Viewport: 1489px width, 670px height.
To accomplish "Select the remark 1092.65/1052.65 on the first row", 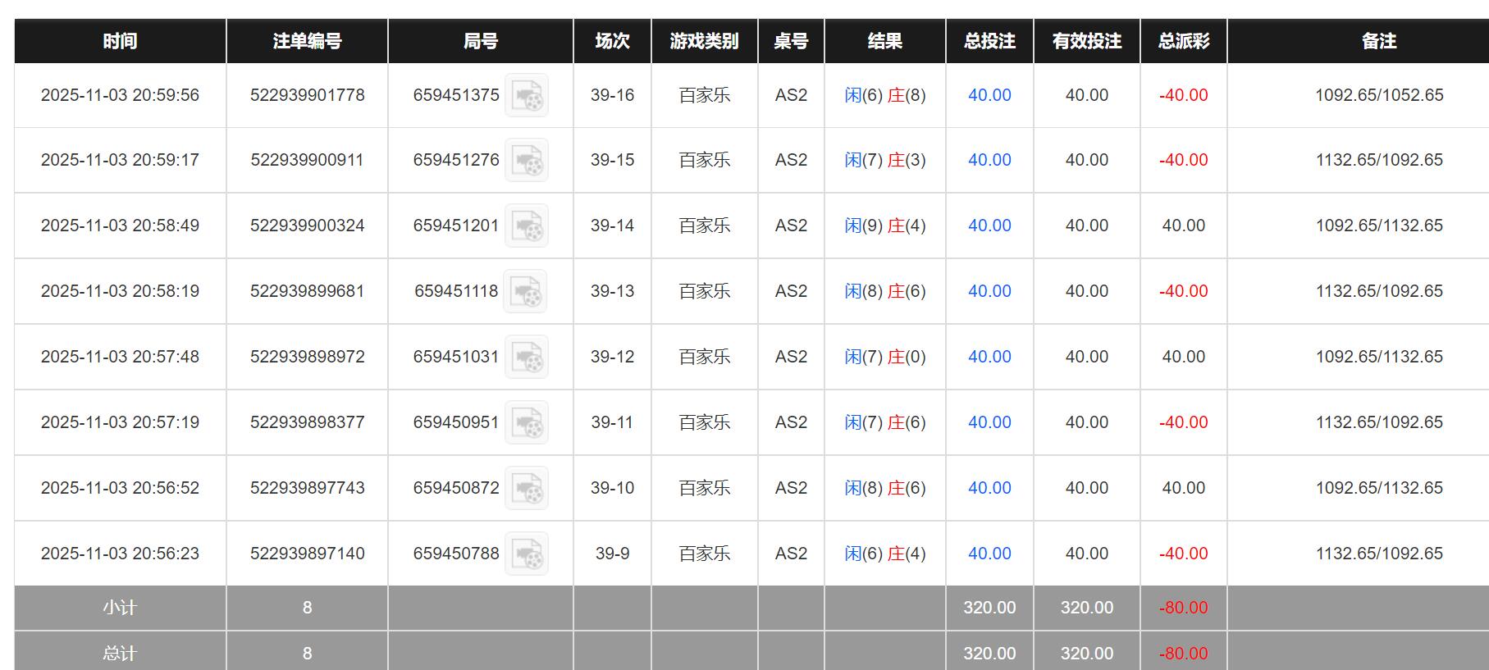I will click(x=1378, y=95).
